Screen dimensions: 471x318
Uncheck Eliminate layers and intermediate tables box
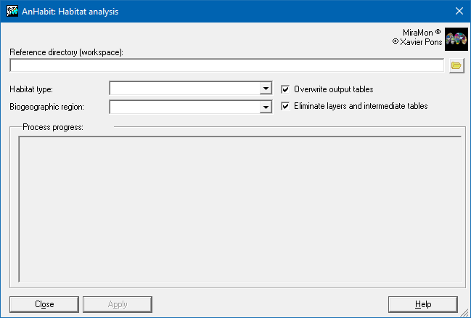pos(286,106)
